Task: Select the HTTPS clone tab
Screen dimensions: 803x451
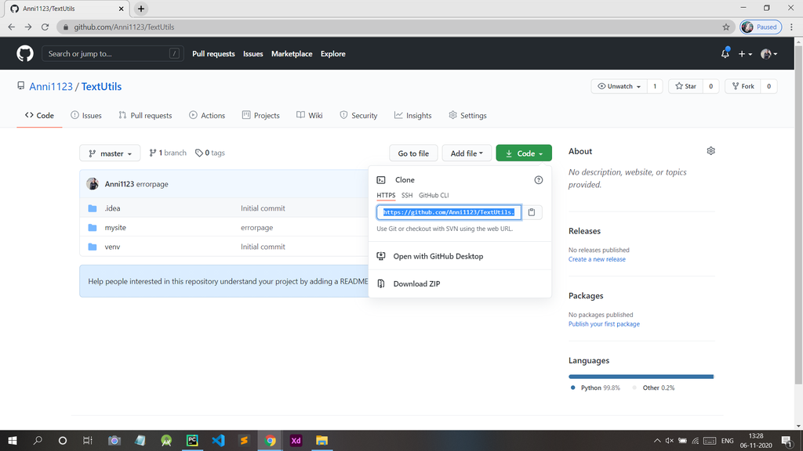Action: click(386, 195)
